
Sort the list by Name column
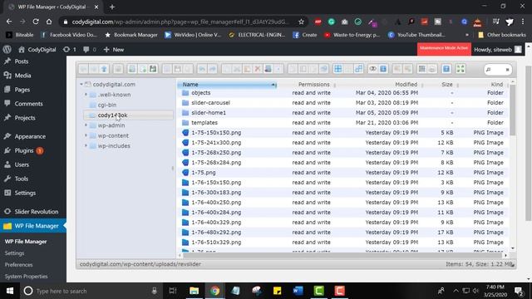tap(227, 85)
